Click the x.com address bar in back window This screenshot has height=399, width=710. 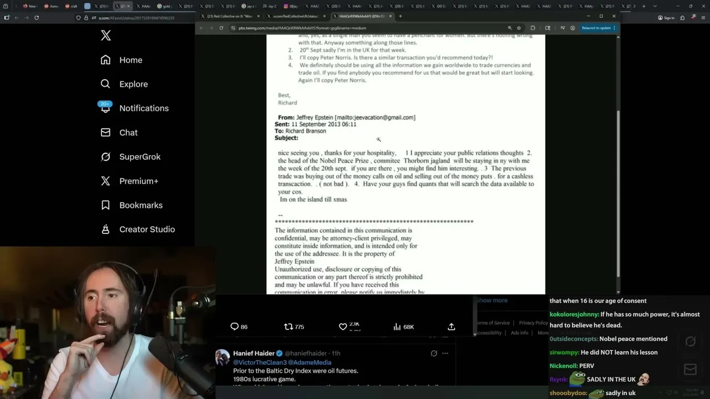[136, 18]
